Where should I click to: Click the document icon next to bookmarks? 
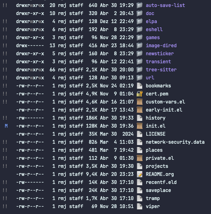pos(139,86)
